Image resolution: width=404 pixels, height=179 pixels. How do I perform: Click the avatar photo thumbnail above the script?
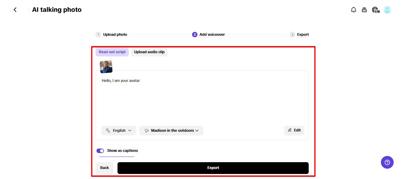(x=106, y=66)
